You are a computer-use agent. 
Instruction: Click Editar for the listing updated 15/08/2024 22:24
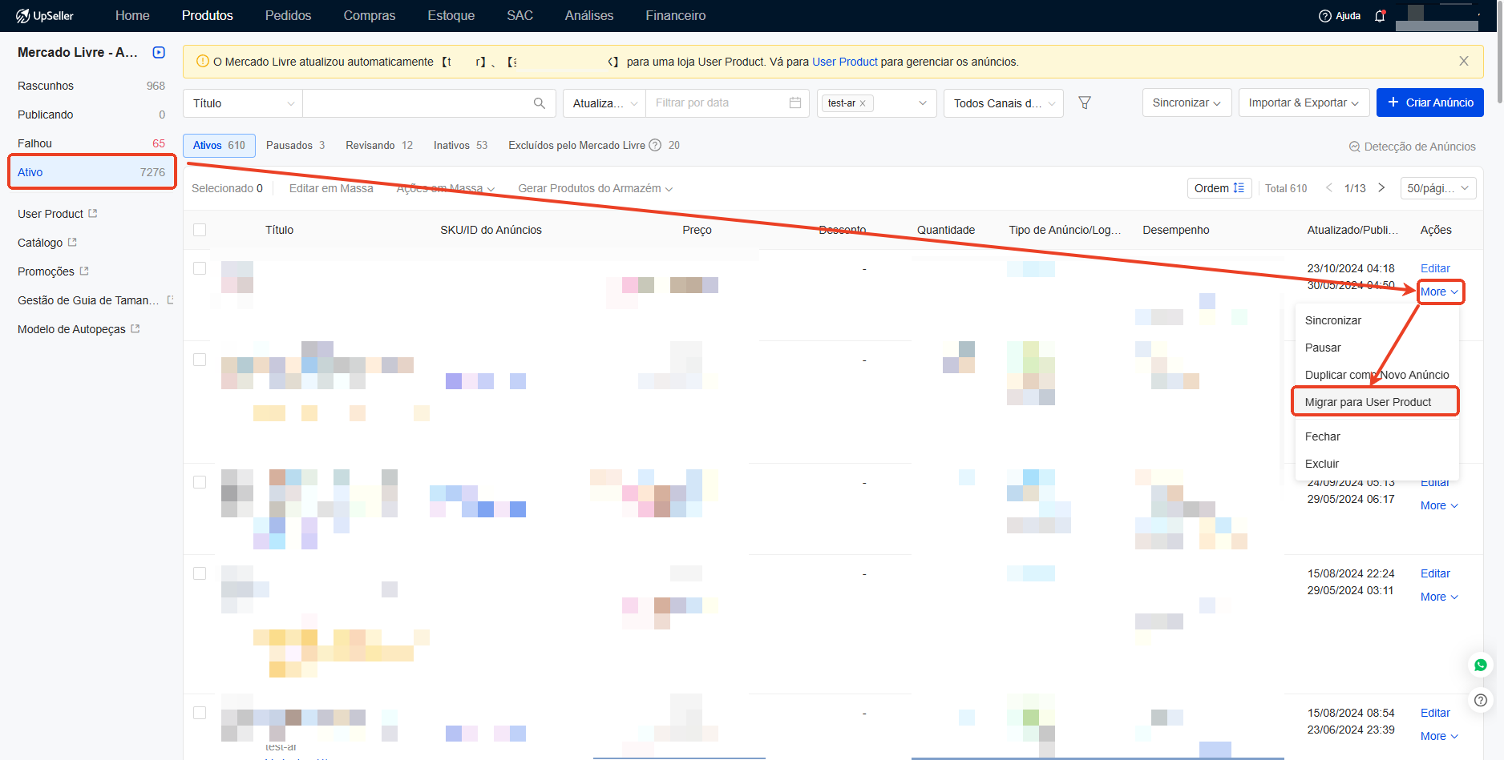tap(1435, 573)
